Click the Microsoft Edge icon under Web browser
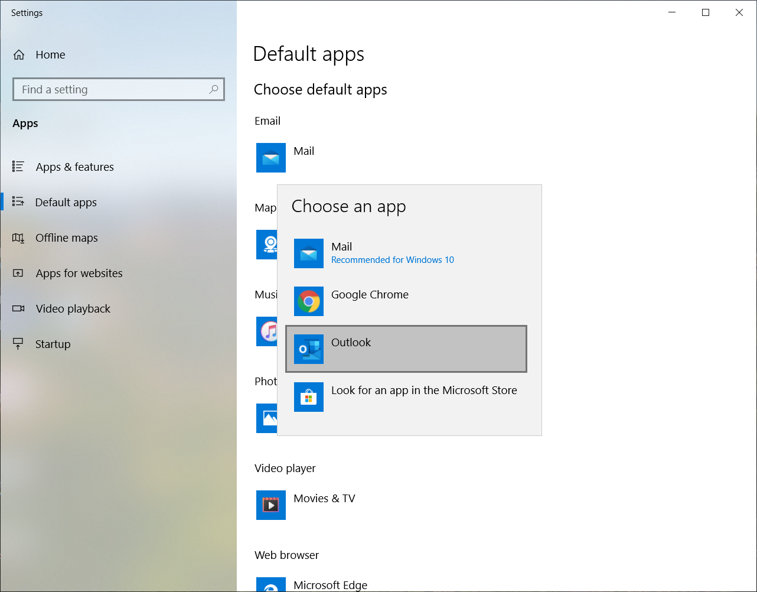This screenshot has height=592, width=757. (x=271, y=584)
